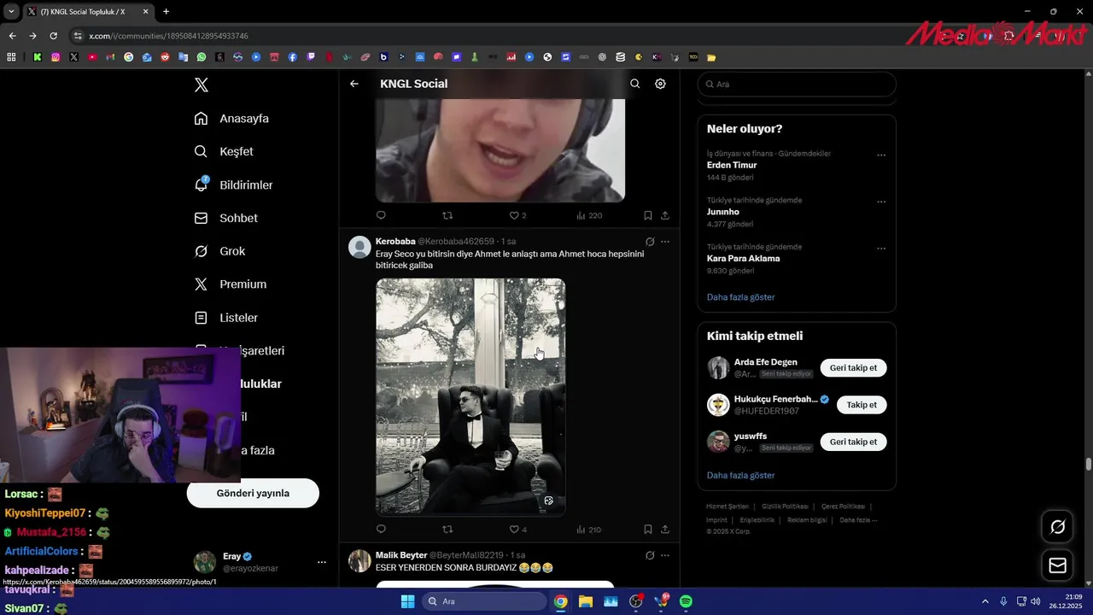Reply to Kerobaba's post
1093x615 pixels.
[381, 530]
